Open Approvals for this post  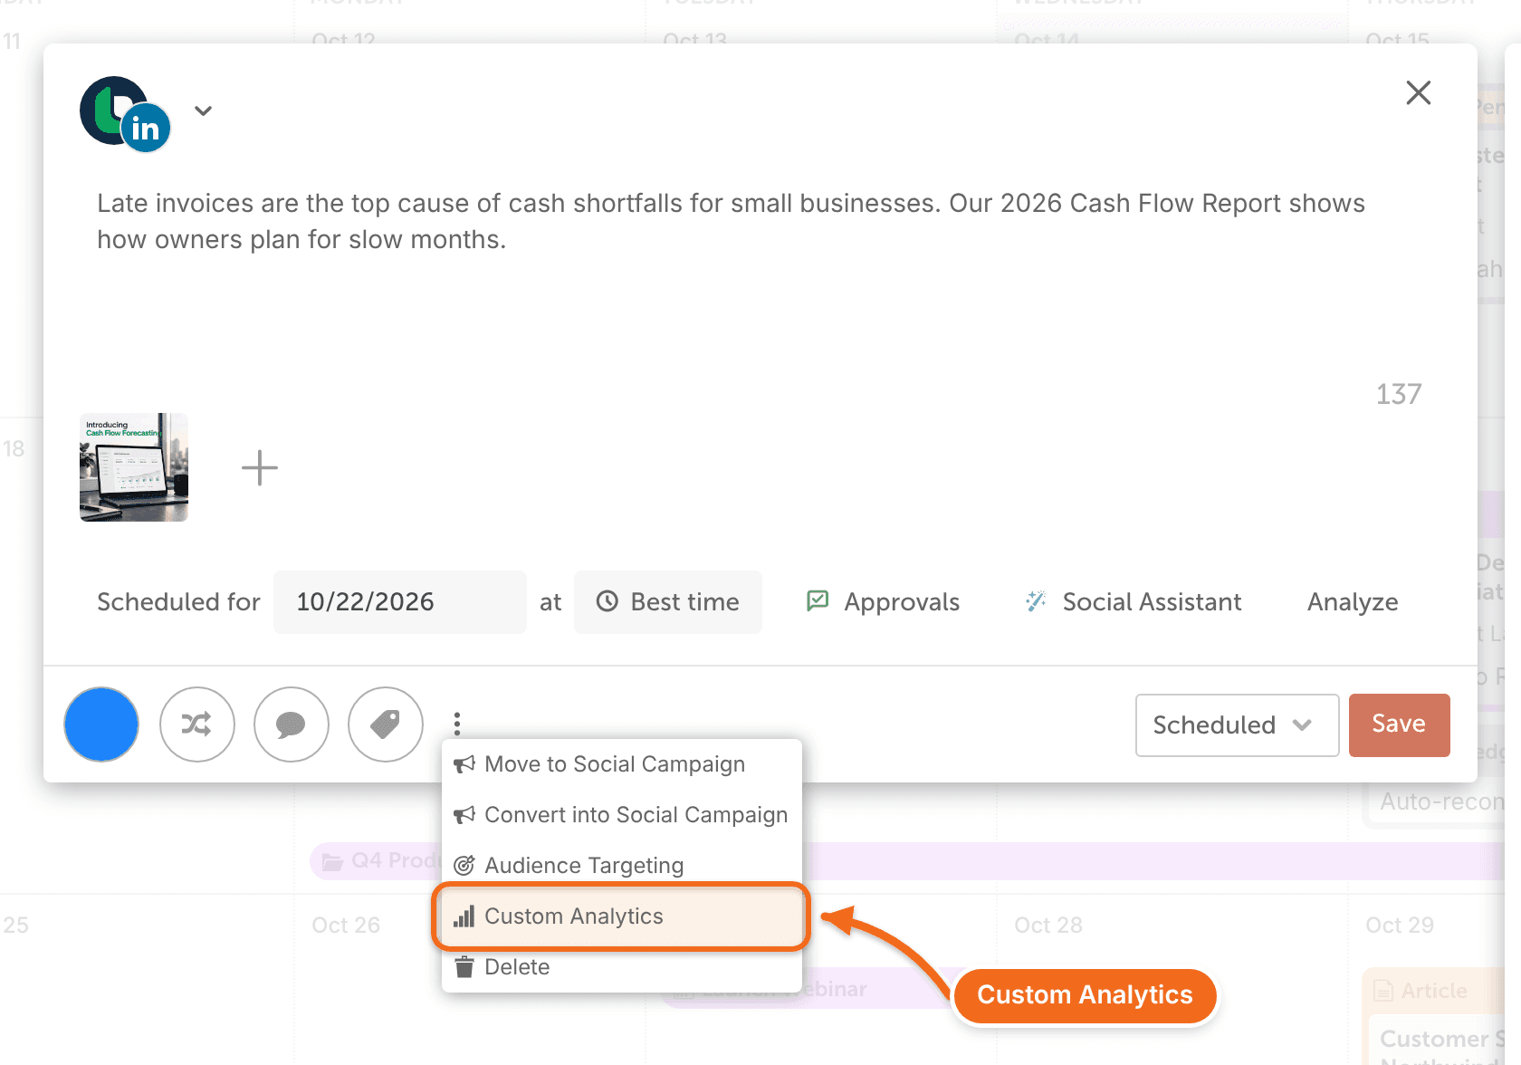click(883, 602)
